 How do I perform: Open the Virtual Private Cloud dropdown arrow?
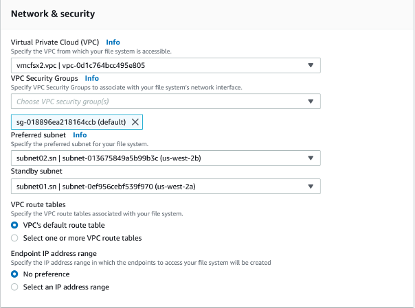tap(311, 66)
